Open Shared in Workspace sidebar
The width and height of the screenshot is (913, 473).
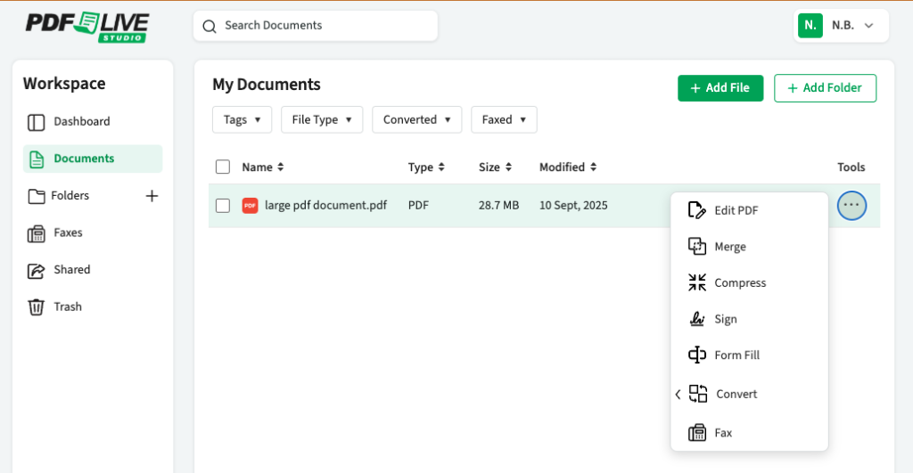click(x=71, y=270)
